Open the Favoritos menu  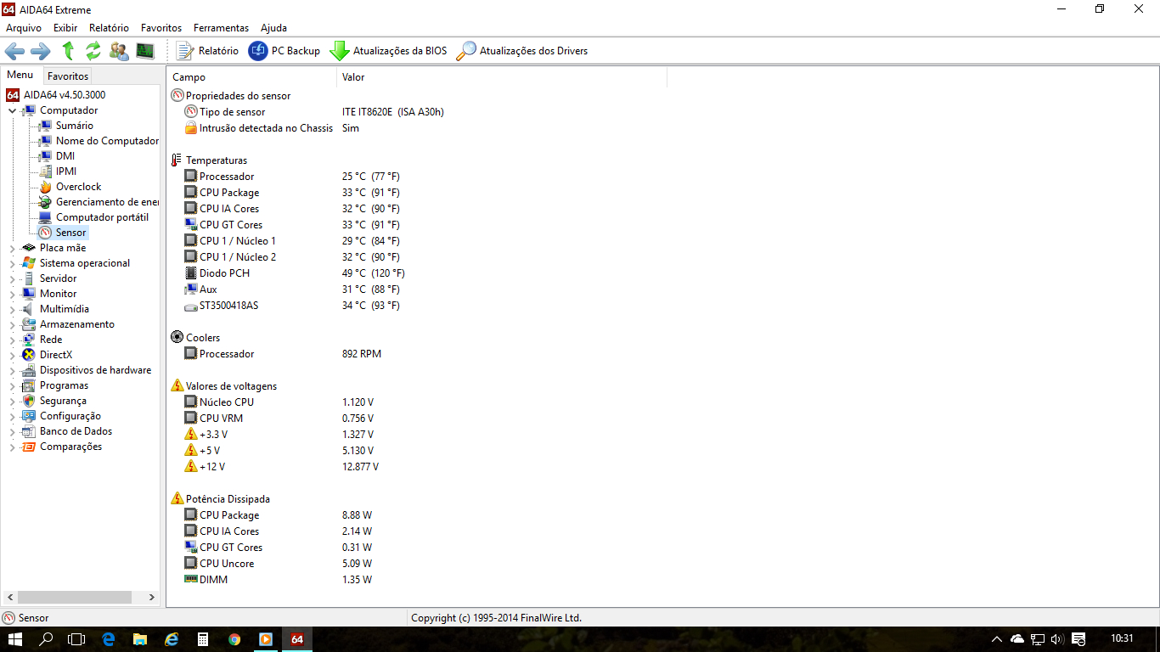click(161, 28)
